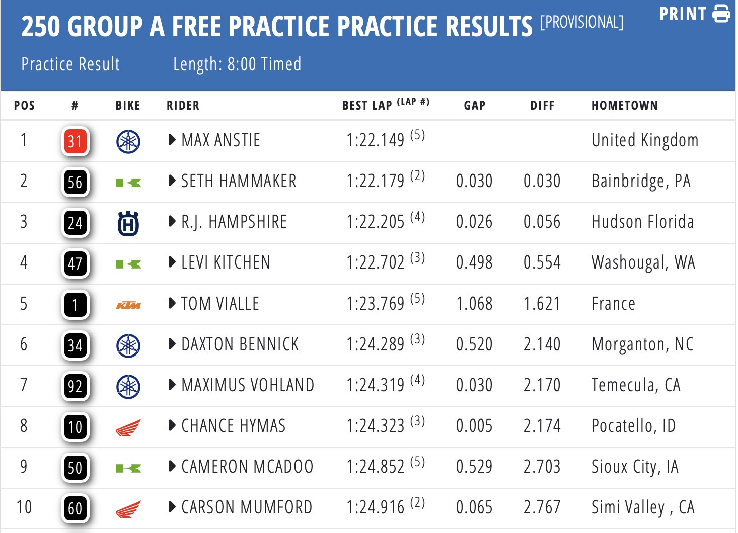Click the number 1 rider badge

pos(75,305)
